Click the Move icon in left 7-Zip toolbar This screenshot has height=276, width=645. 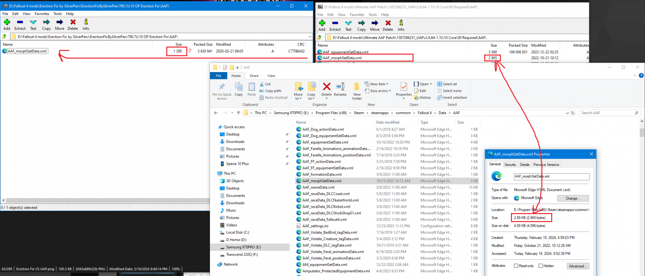click(x=59, y=22)
